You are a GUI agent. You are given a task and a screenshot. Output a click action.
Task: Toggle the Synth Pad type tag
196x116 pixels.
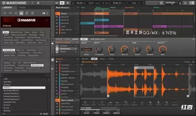click(x=31, y=42)
